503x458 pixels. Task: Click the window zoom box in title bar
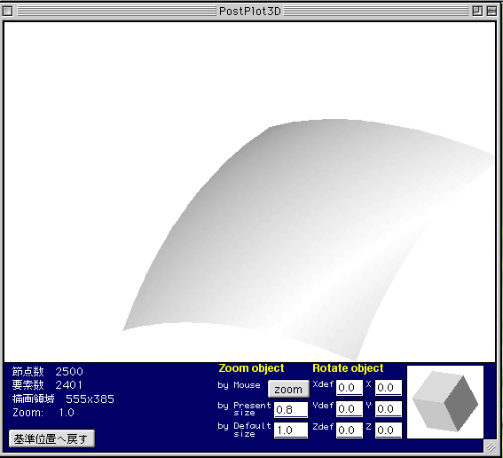pyautogui.click(x=477, y=12)
